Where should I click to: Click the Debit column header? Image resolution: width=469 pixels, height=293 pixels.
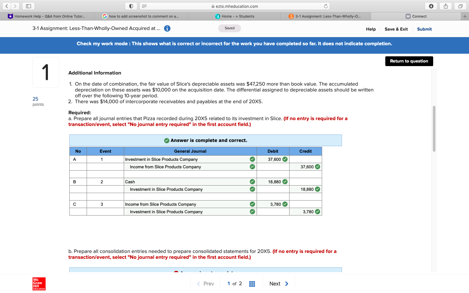pyautogui.click(x=273, y=151)
